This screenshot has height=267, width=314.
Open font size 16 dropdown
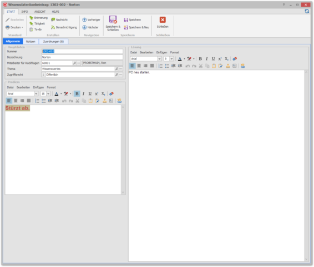click(x=48, y=93)
